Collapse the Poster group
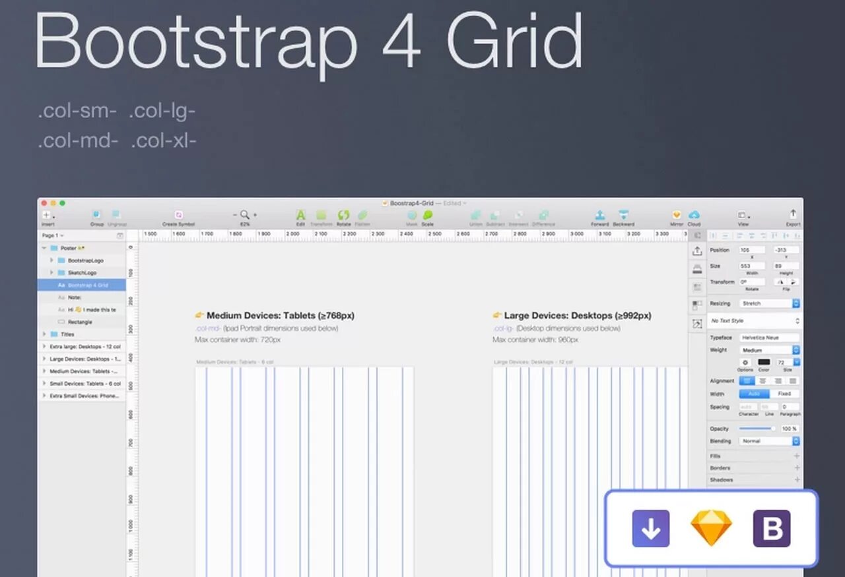Screen dimensions: 845x577 [x=44, y=248]
